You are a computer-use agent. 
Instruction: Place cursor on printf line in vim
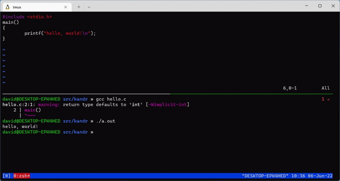[60, 33]
